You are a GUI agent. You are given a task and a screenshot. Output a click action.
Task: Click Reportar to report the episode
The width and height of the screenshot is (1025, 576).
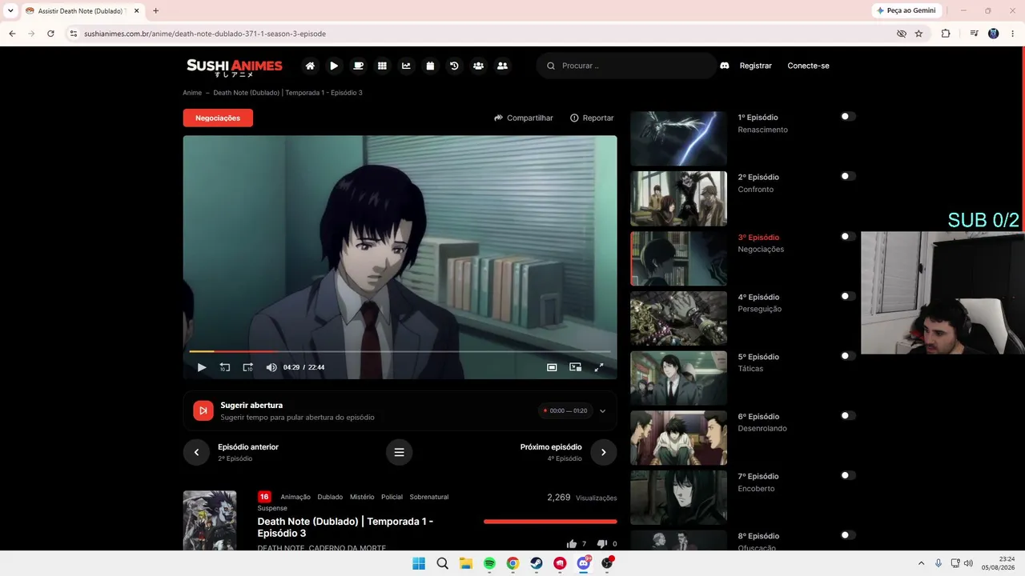592,118
